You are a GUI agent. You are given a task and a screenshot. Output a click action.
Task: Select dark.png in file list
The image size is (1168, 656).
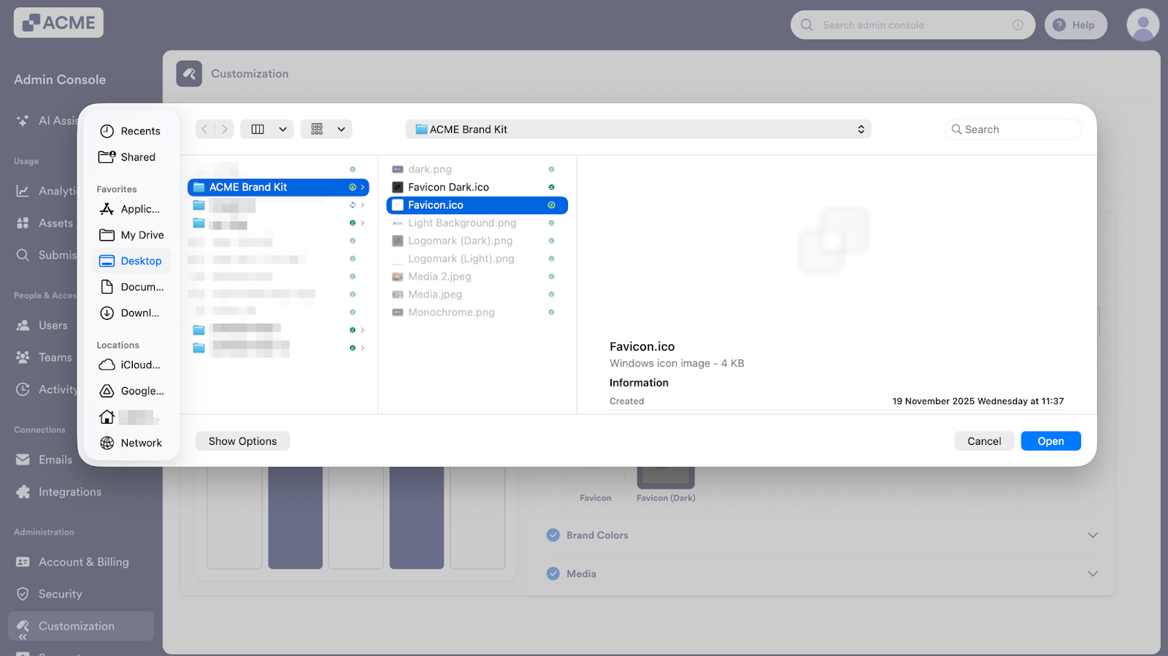[477, 169]
